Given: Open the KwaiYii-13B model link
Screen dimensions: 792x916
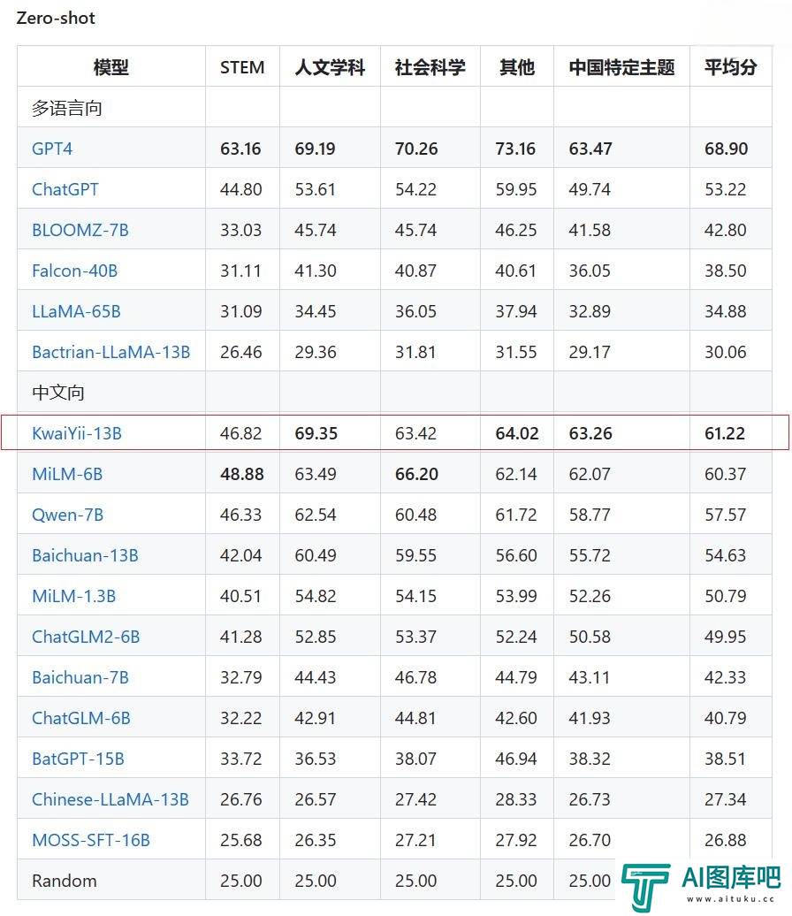Looking at the screenshot, I should click(x=77, y=433).
